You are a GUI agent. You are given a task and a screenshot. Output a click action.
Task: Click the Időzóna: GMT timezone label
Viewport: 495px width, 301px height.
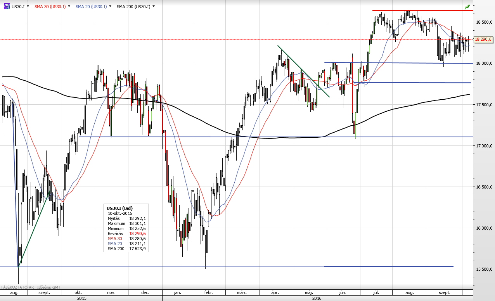click(x=49, y=287)
